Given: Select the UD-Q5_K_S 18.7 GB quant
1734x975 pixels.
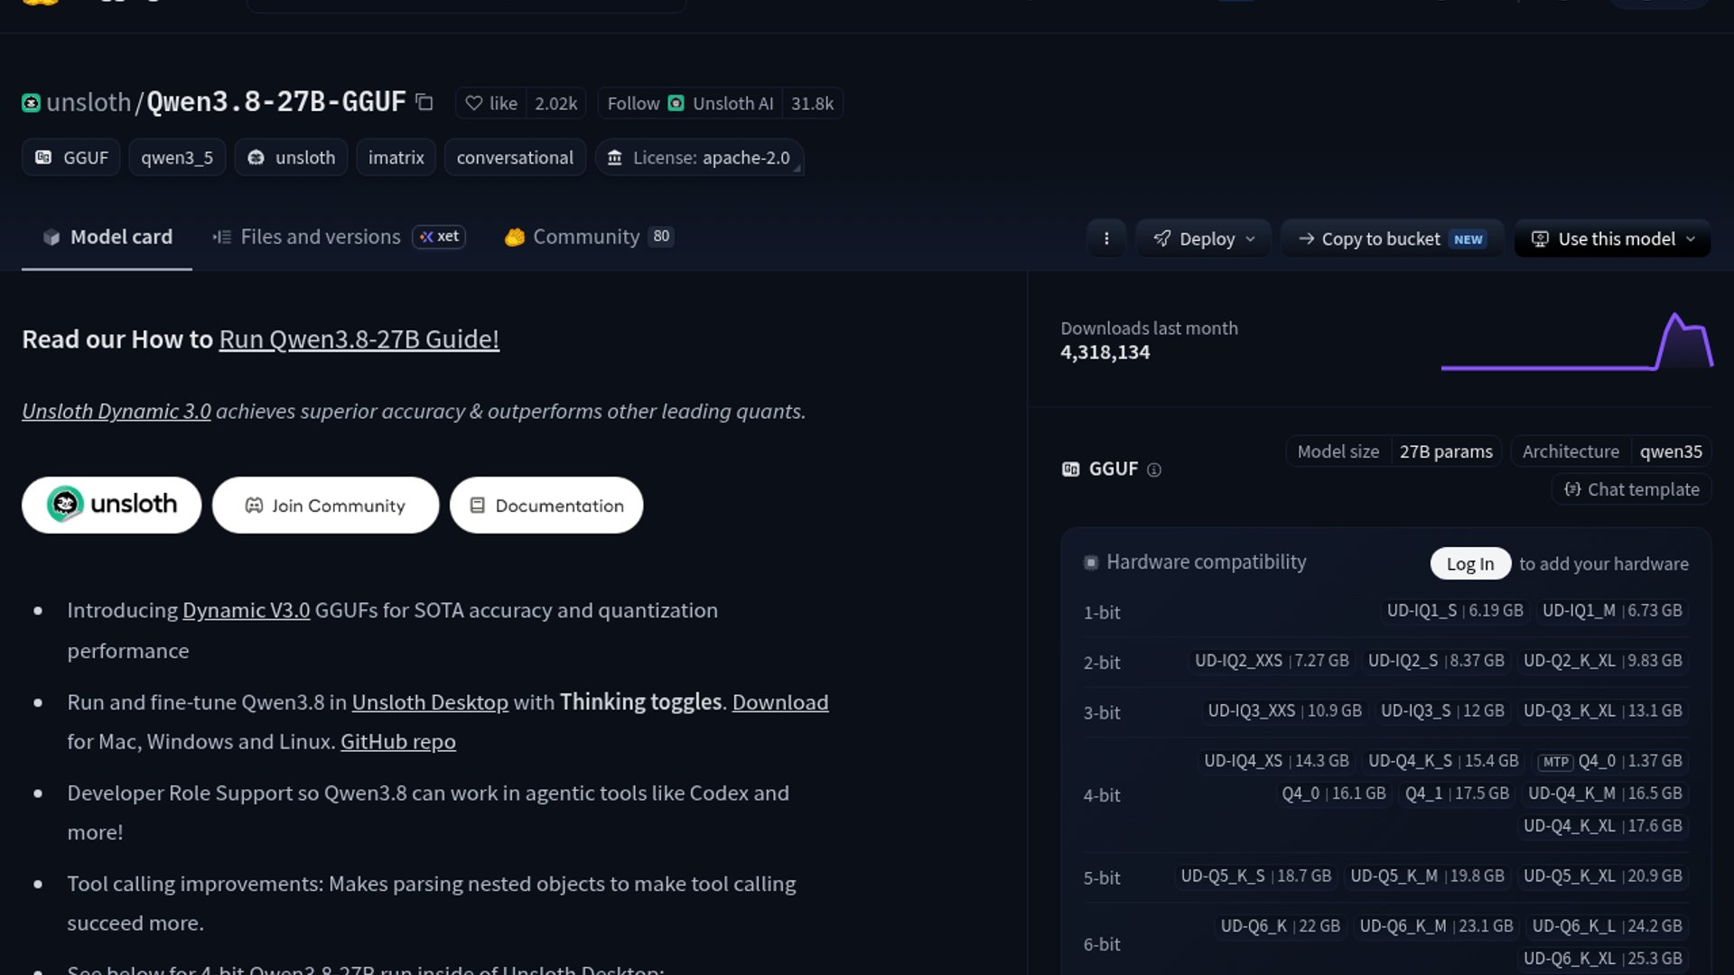Looking at the screenshot, I should [x=1256, y=877].
